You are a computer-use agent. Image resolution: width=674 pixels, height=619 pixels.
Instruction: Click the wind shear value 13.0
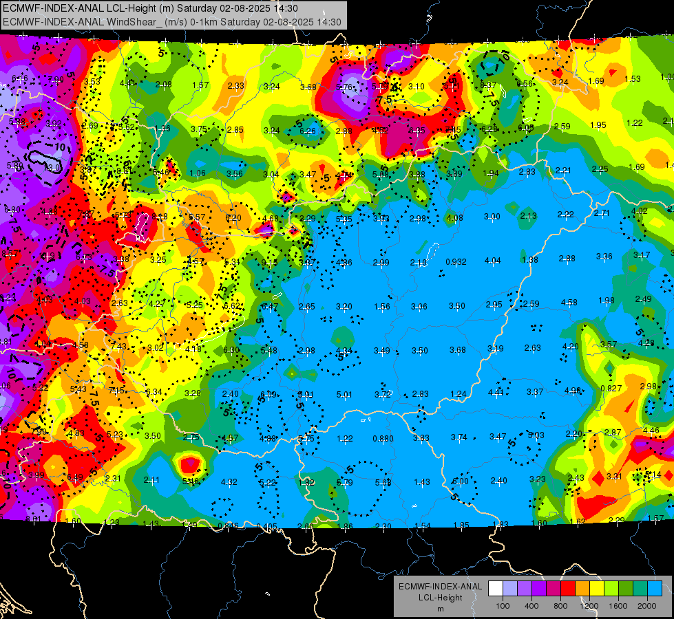click(54, 168)
